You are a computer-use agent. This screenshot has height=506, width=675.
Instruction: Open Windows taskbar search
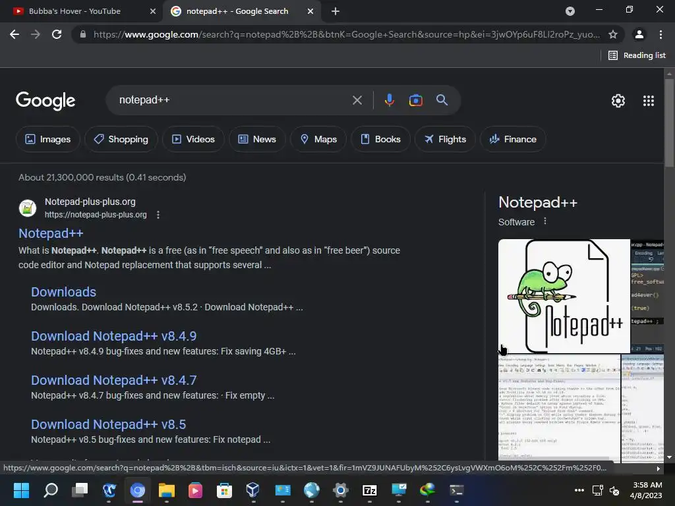click(x=50, y=490)
